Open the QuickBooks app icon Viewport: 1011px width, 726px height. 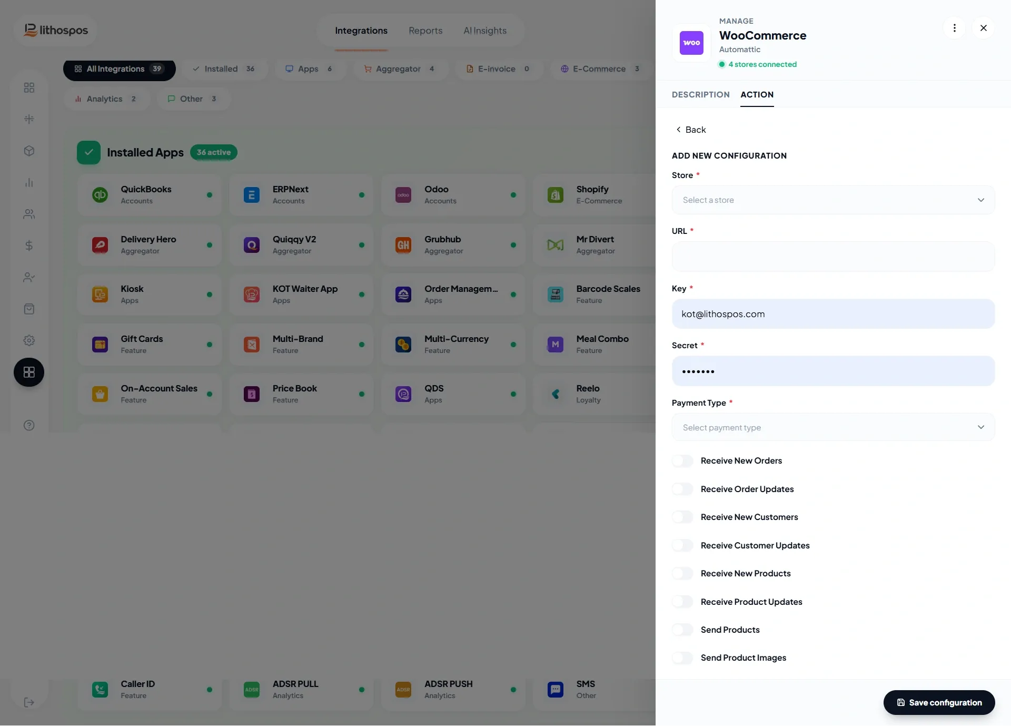coord(100,195)
